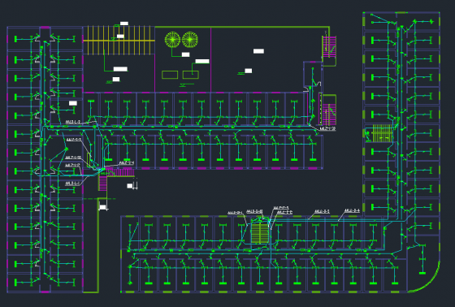The width and height of the screenshot is (455, 307).
Task: Click the white label box in the large empty room
Action: pos(258,51)
